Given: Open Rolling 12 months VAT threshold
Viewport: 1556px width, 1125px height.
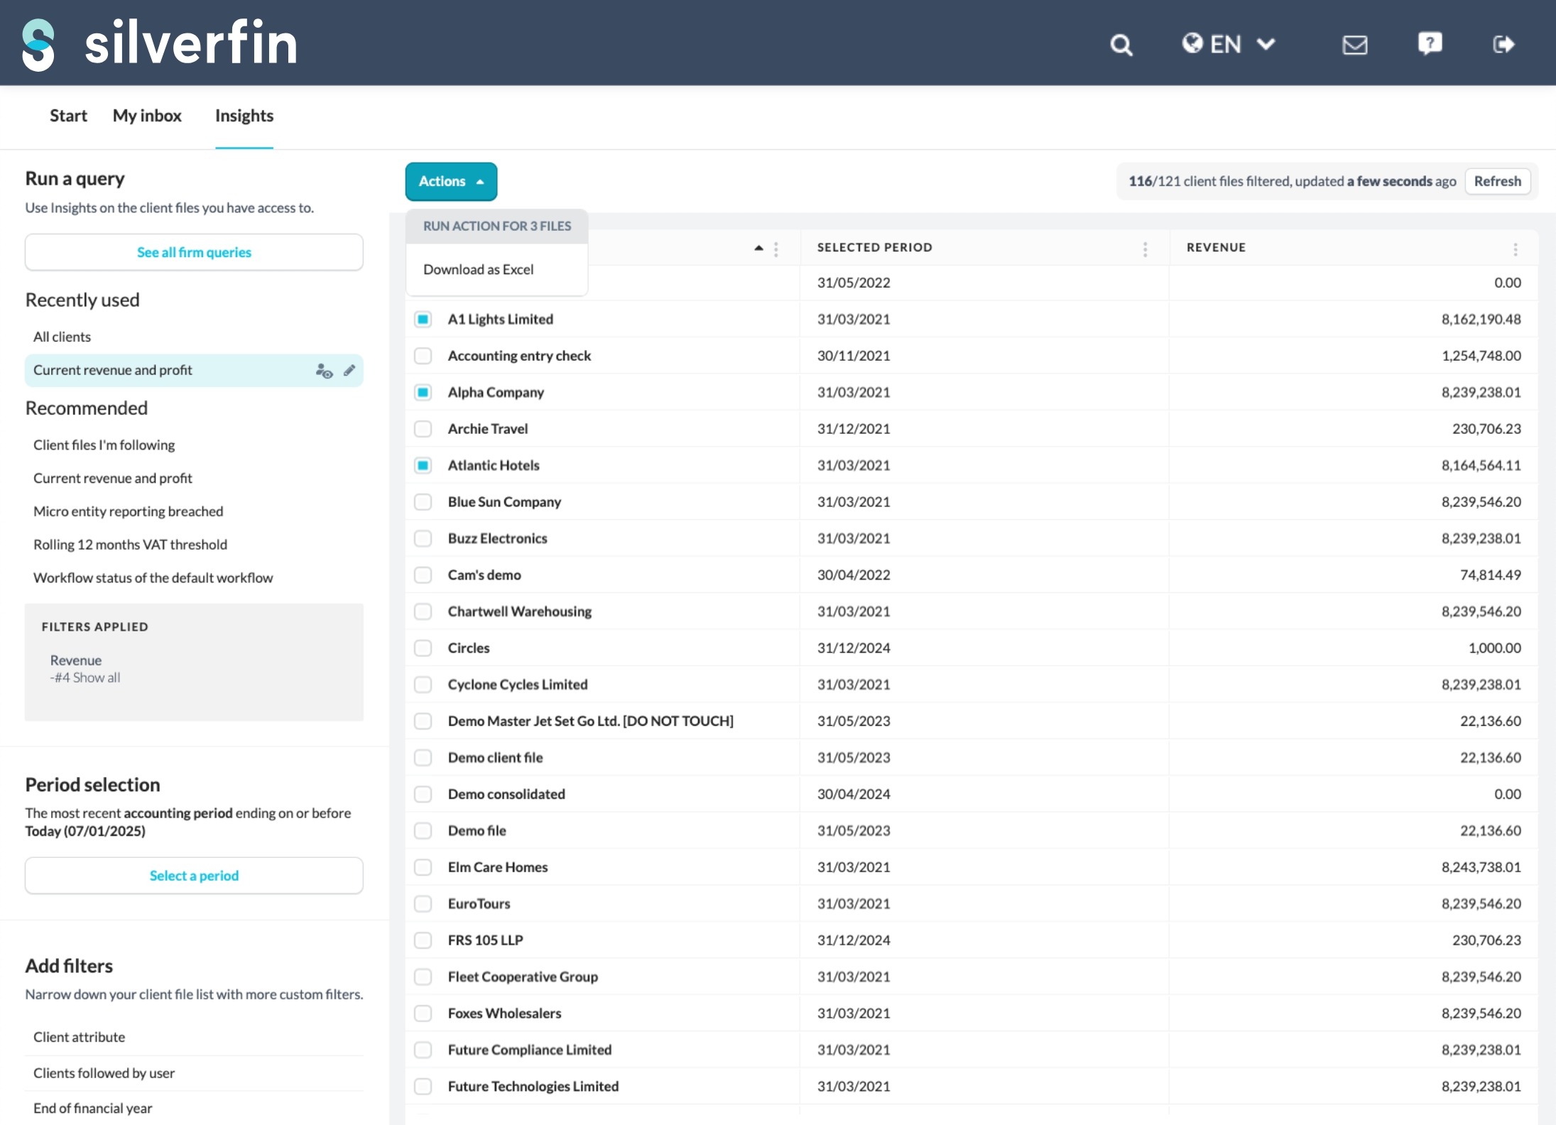Looking at the screenshot, I should pos(130,545).
